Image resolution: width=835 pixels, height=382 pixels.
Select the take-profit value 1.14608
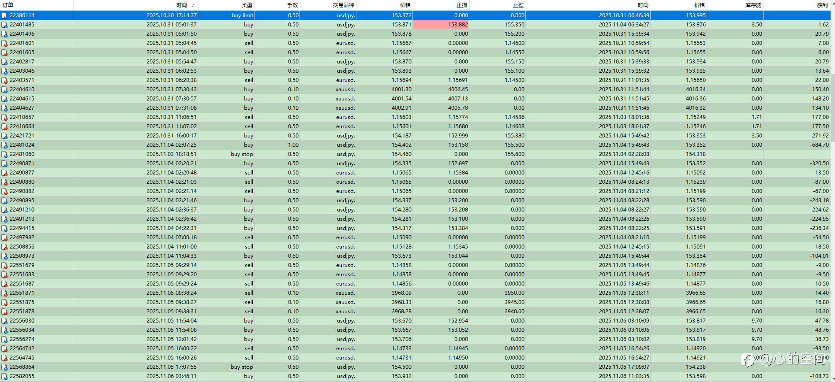(515, 126)
